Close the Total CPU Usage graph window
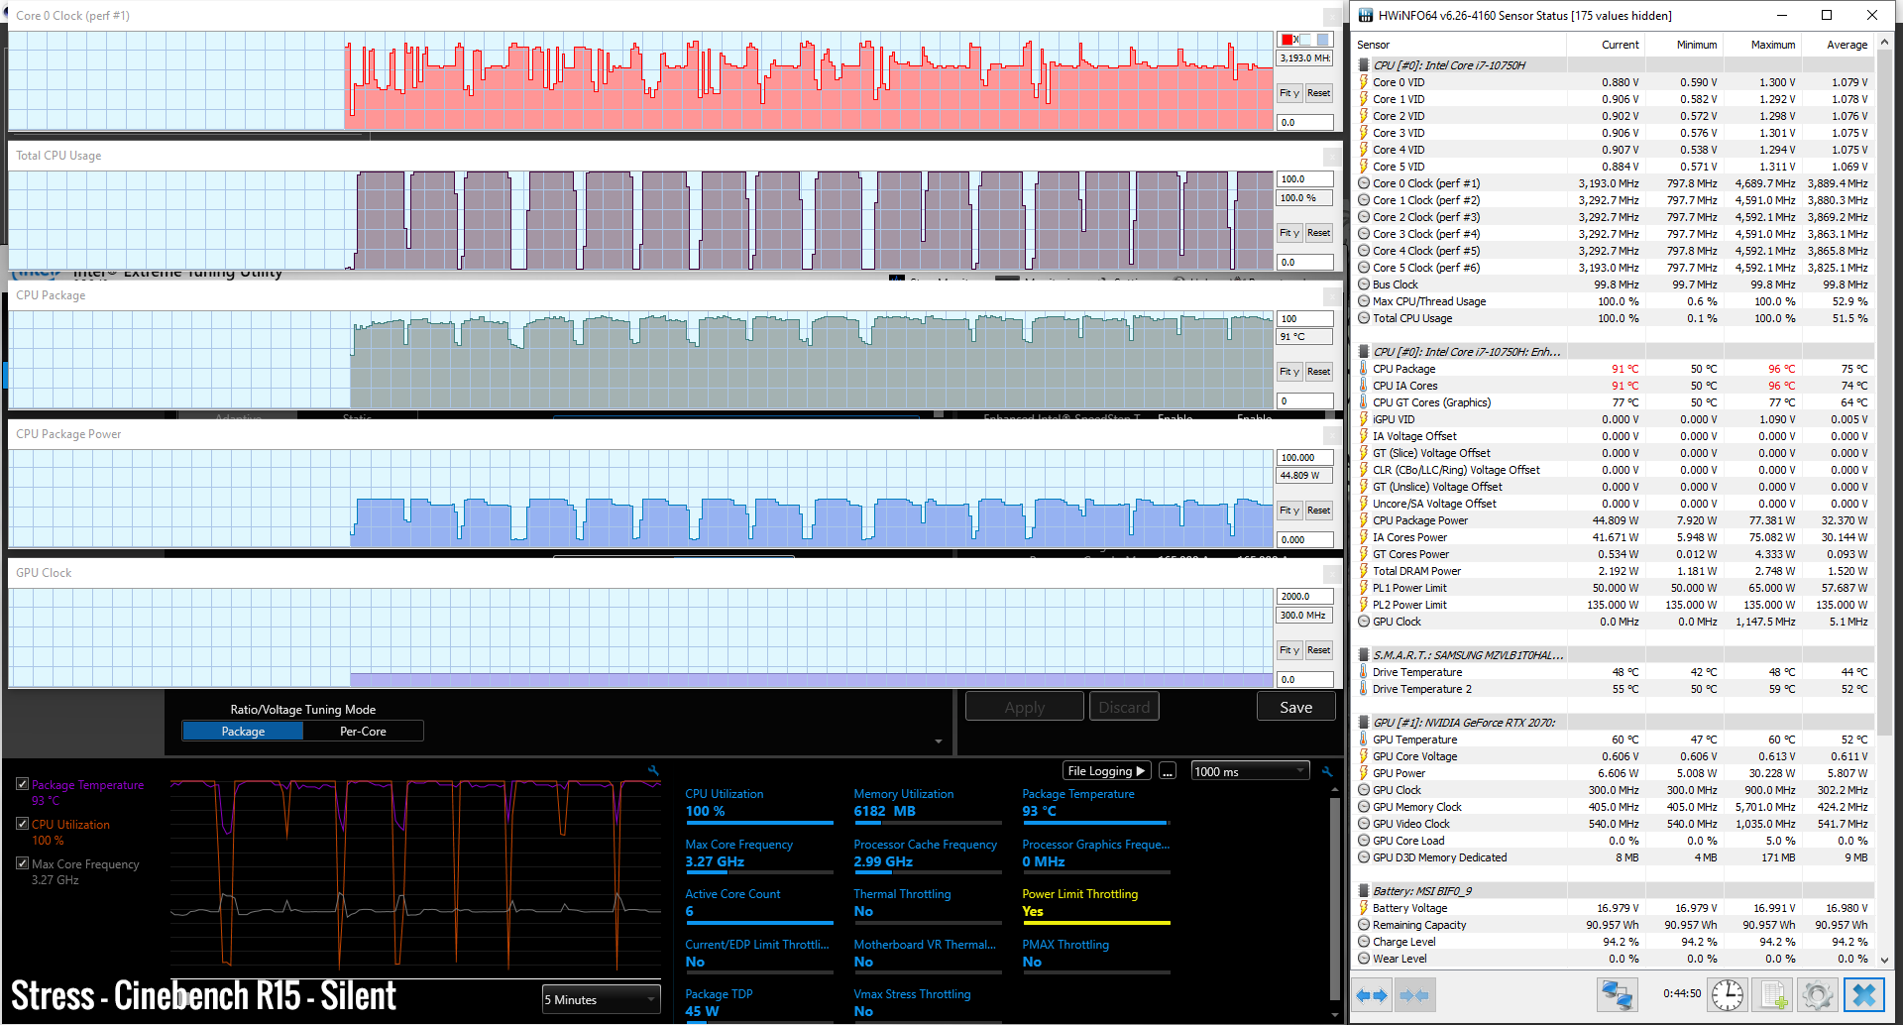The width and height of the screenshot is (1903, 1025). [1332, 157]
